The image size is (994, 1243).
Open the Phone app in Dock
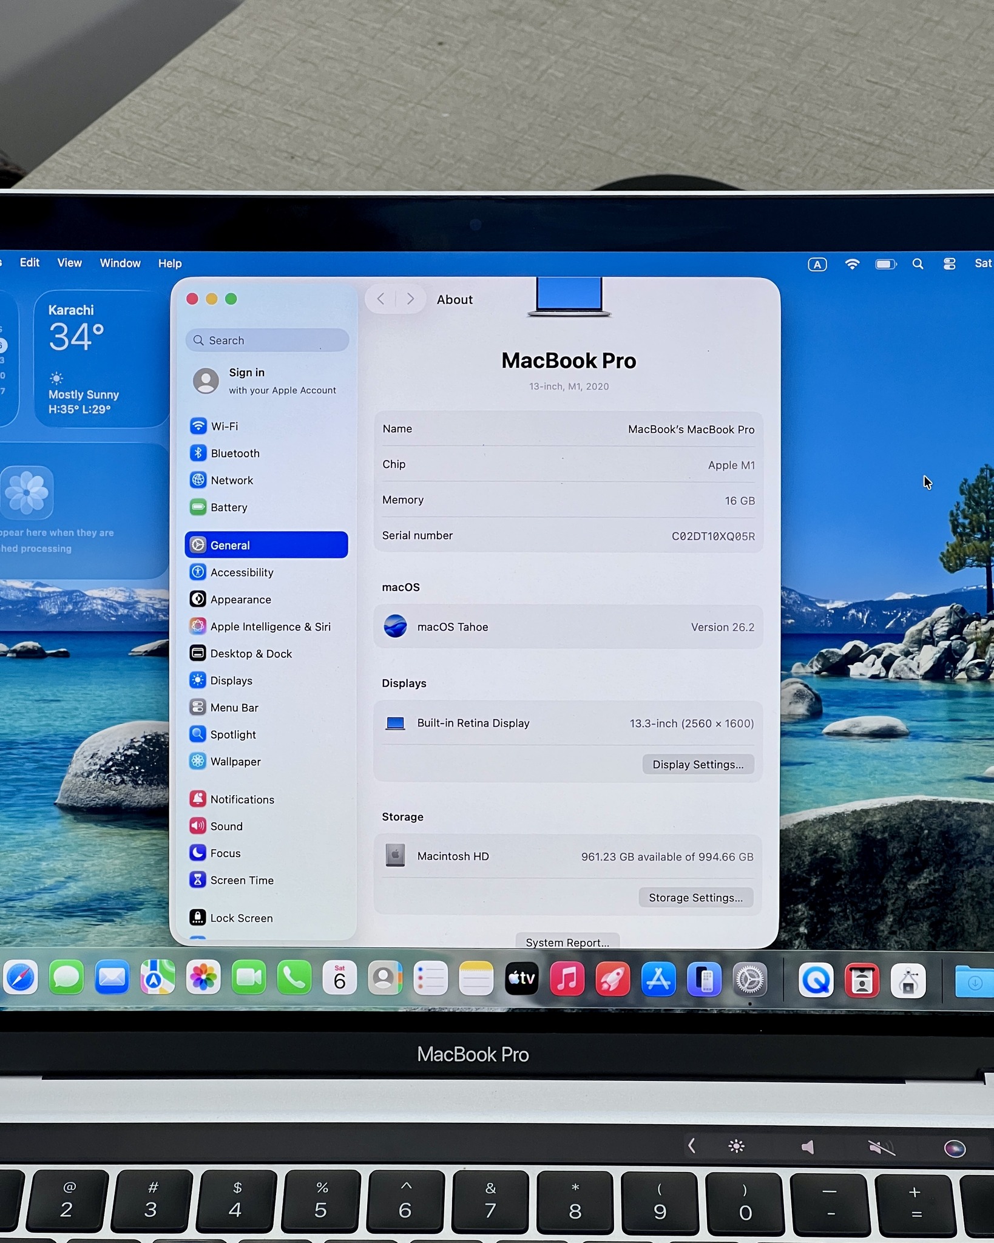pyautogui.click(x=294, y=978)
